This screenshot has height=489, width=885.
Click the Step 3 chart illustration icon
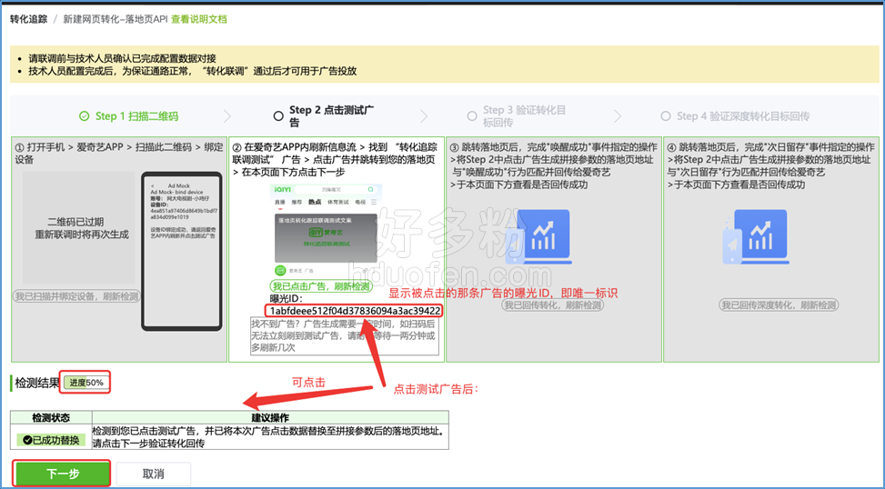(540, 237)
